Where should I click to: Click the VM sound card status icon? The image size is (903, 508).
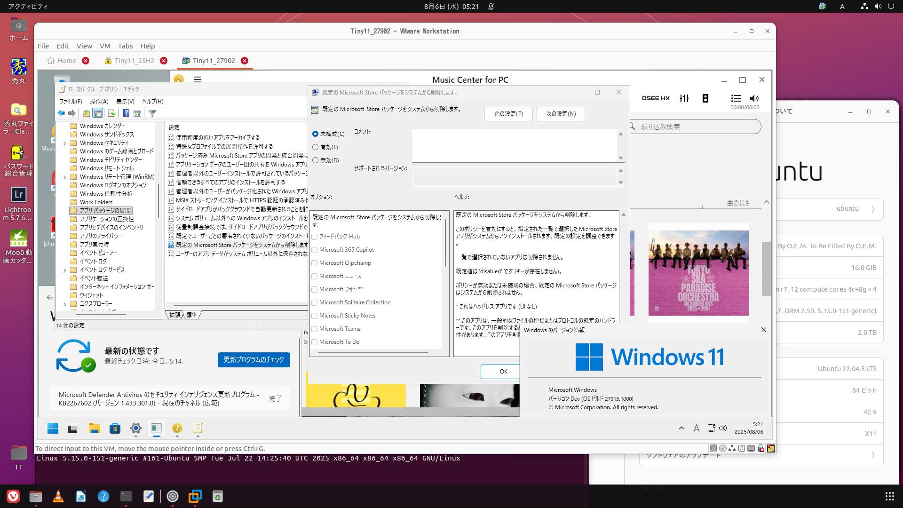coord(742,448)
